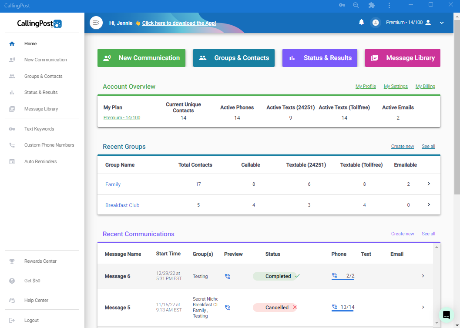Open the chat support bubble
This screenshot has height=328, width=460.
447,315
